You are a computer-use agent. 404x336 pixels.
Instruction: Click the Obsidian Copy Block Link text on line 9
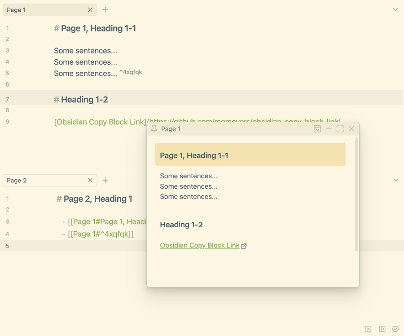pyautogui.click(x=100, y=121)
